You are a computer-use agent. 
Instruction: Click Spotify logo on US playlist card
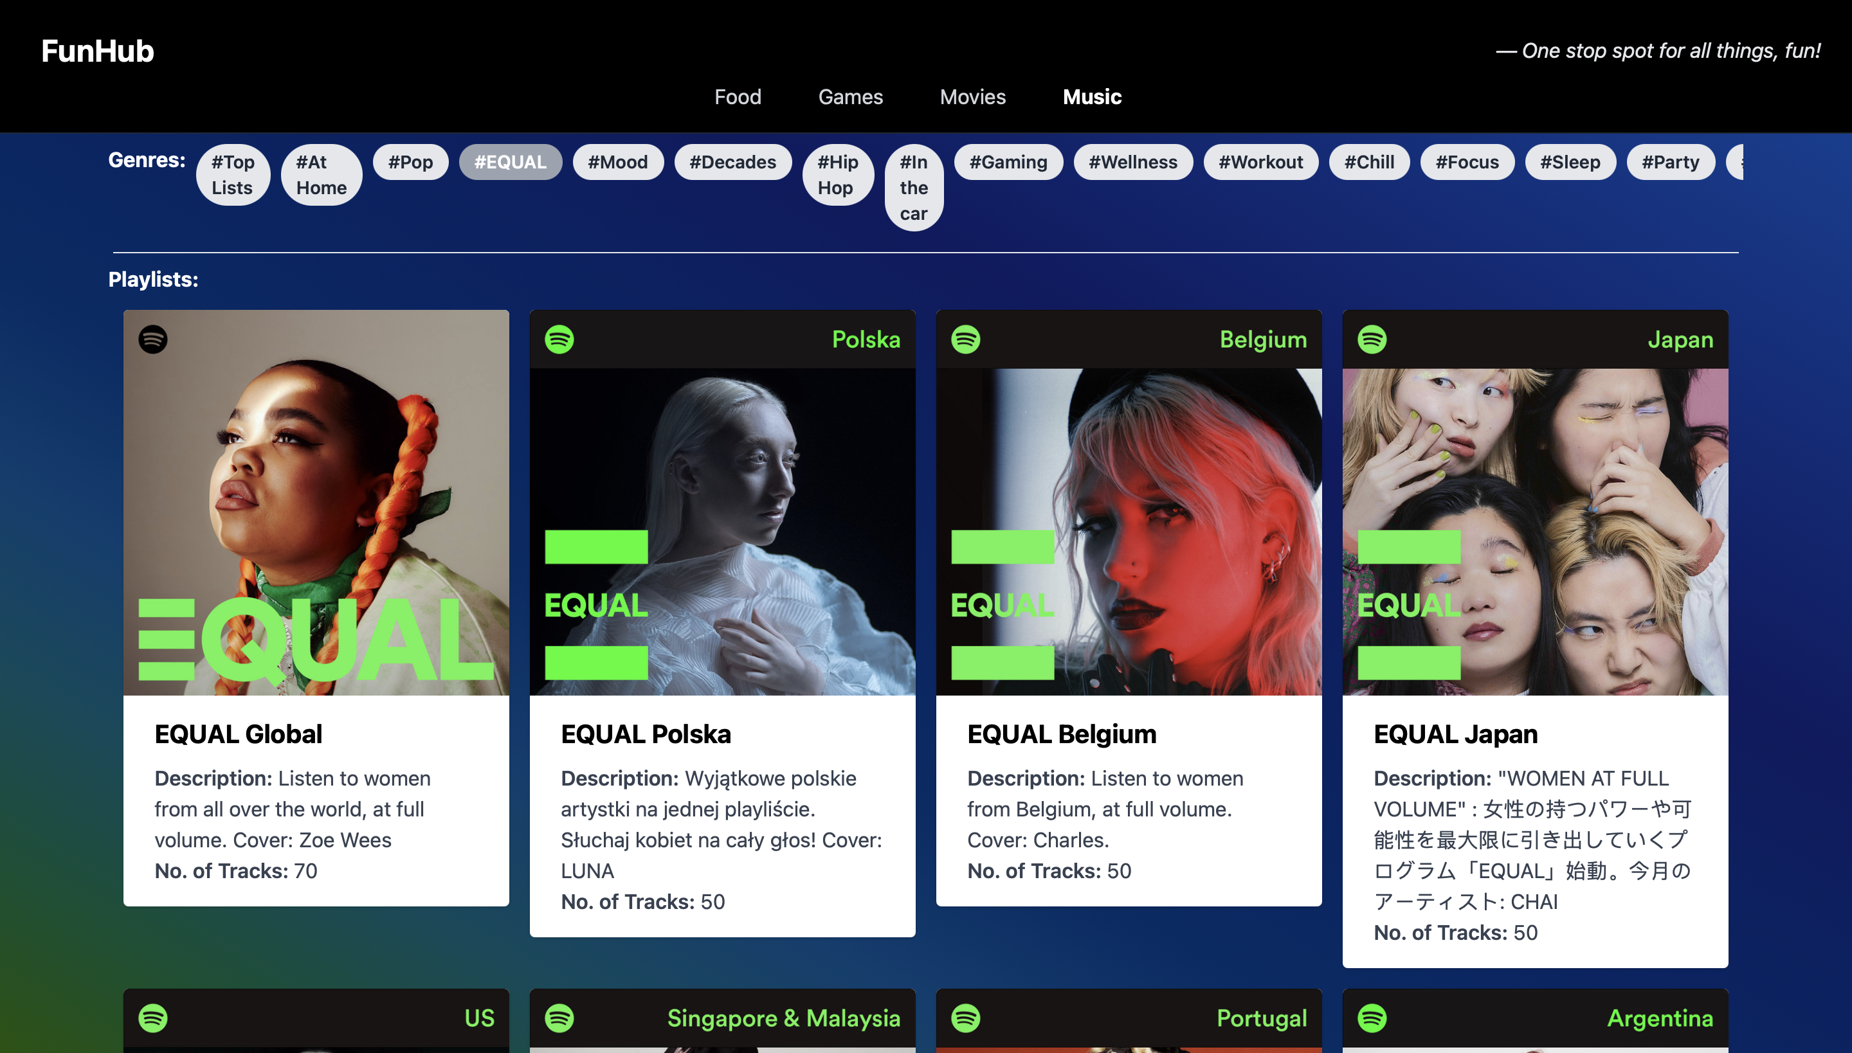[x=152, y=1018]
